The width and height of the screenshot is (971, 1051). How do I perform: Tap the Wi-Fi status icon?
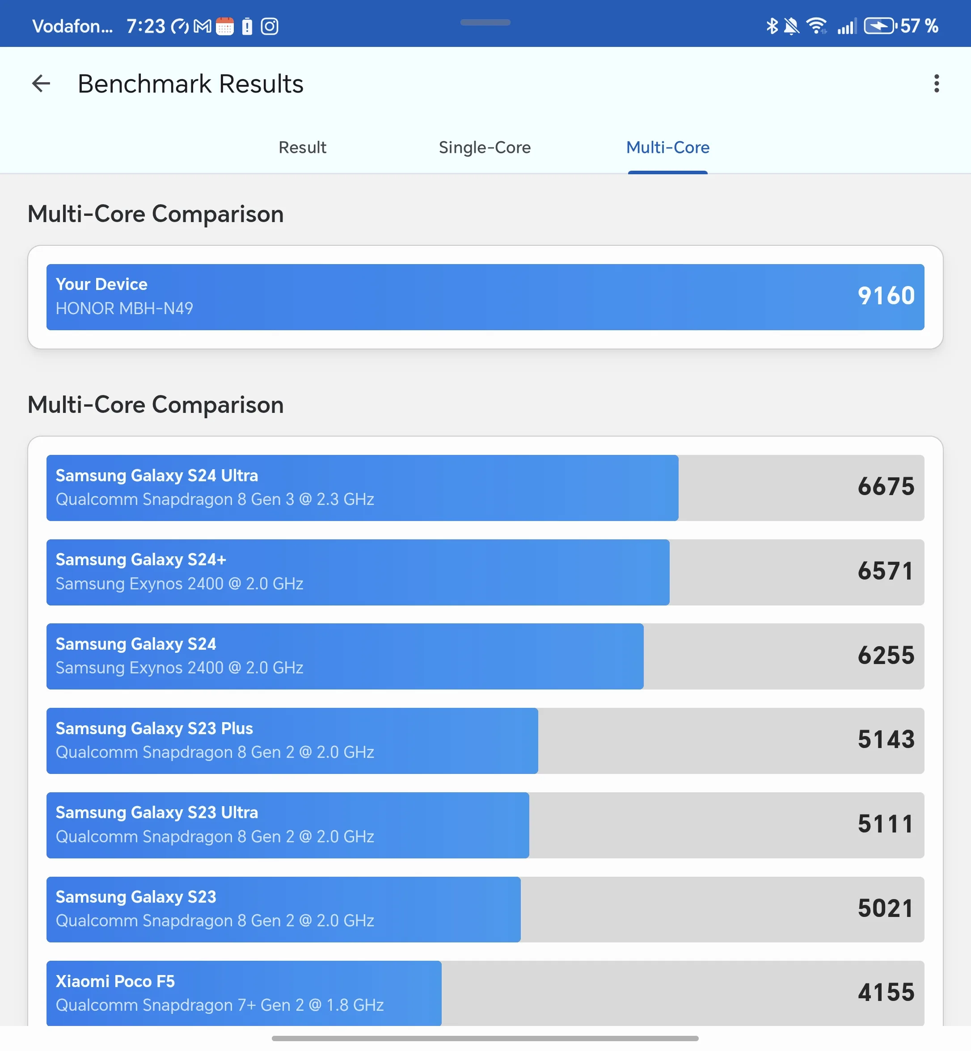click(816, 26)
